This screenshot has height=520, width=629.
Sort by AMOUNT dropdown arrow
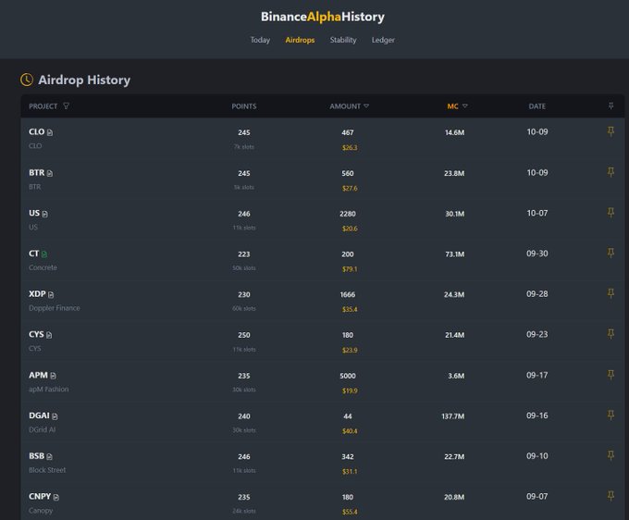click(x=366, y=105)
